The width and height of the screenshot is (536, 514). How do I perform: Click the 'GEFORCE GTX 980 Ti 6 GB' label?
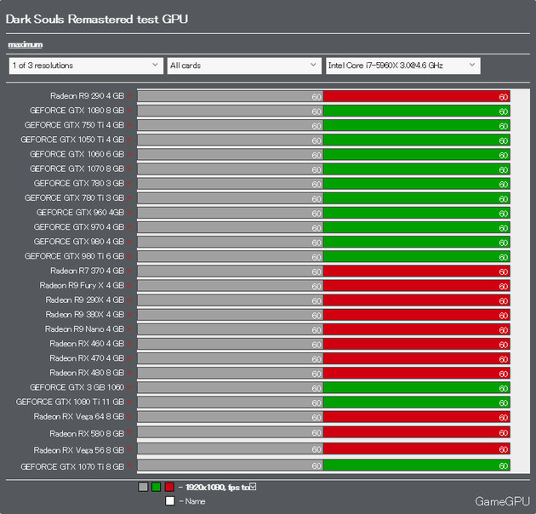(x=75, y=256)
